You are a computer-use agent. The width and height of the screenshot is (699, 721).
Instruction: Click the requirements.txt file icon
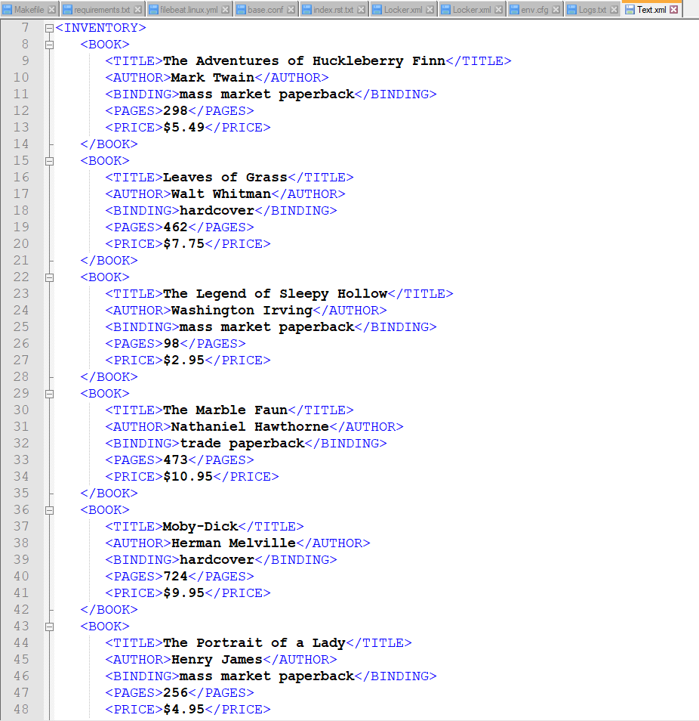coord(67,10)
